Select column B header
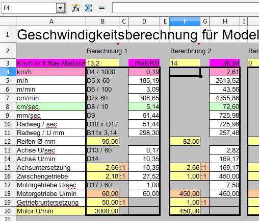 click(x=102, y=21)
